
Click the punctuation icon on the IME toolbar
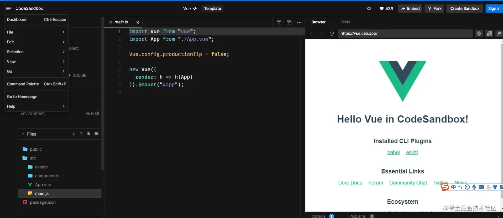point(460,187)
